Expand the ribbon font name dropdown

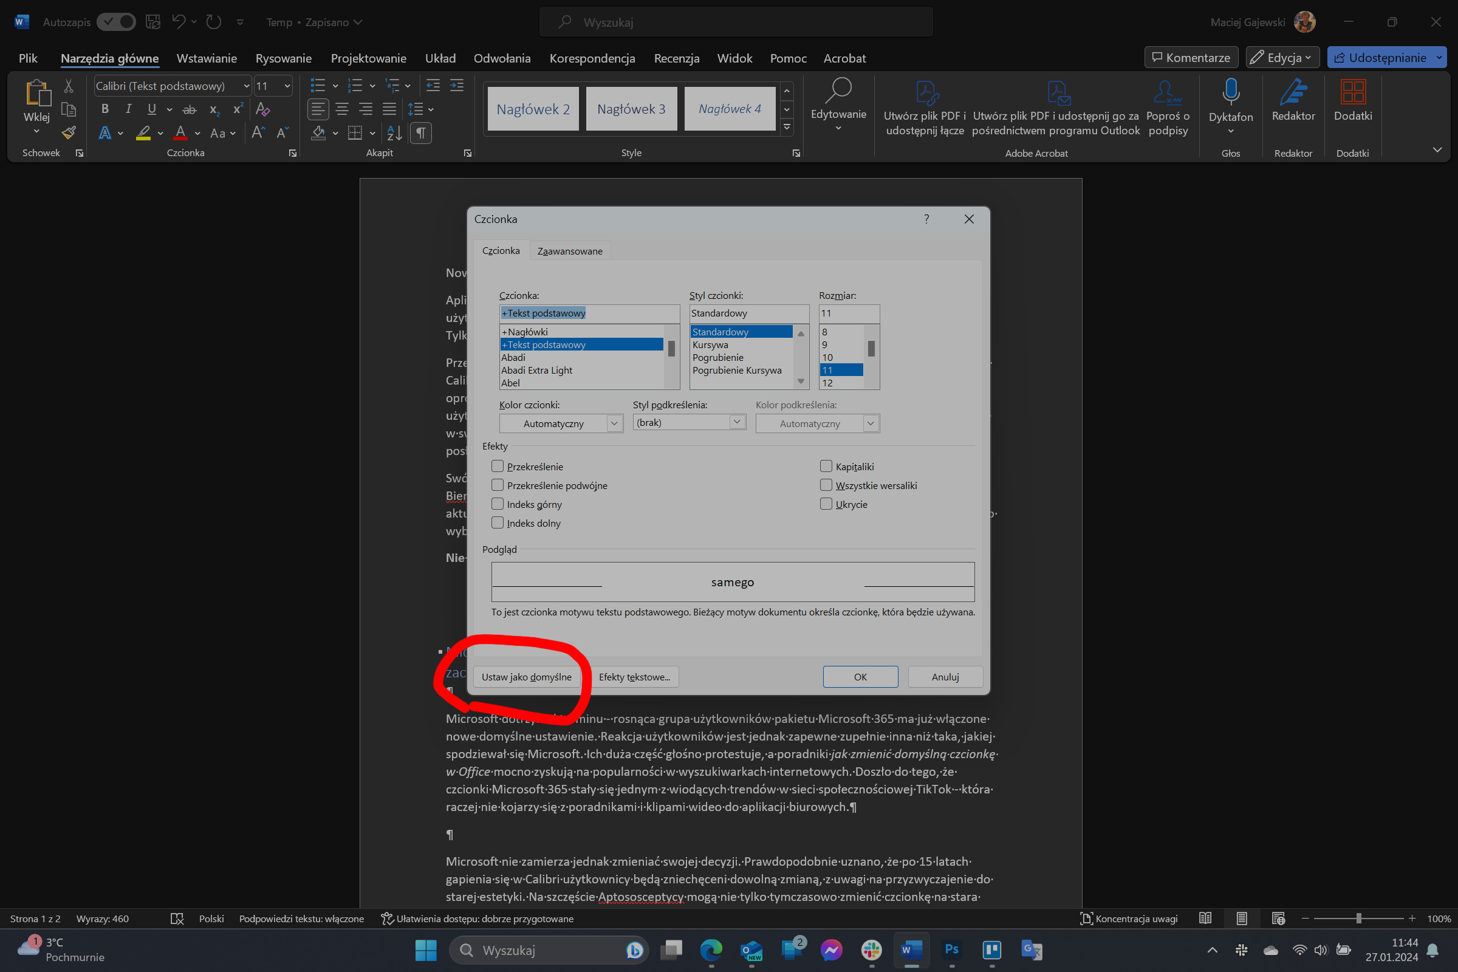pyautogui.click(x=246, y=86)
